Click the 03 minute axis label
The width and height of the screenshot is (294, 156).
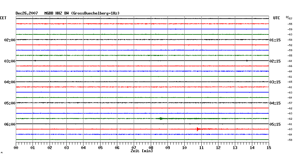[67, 148]
